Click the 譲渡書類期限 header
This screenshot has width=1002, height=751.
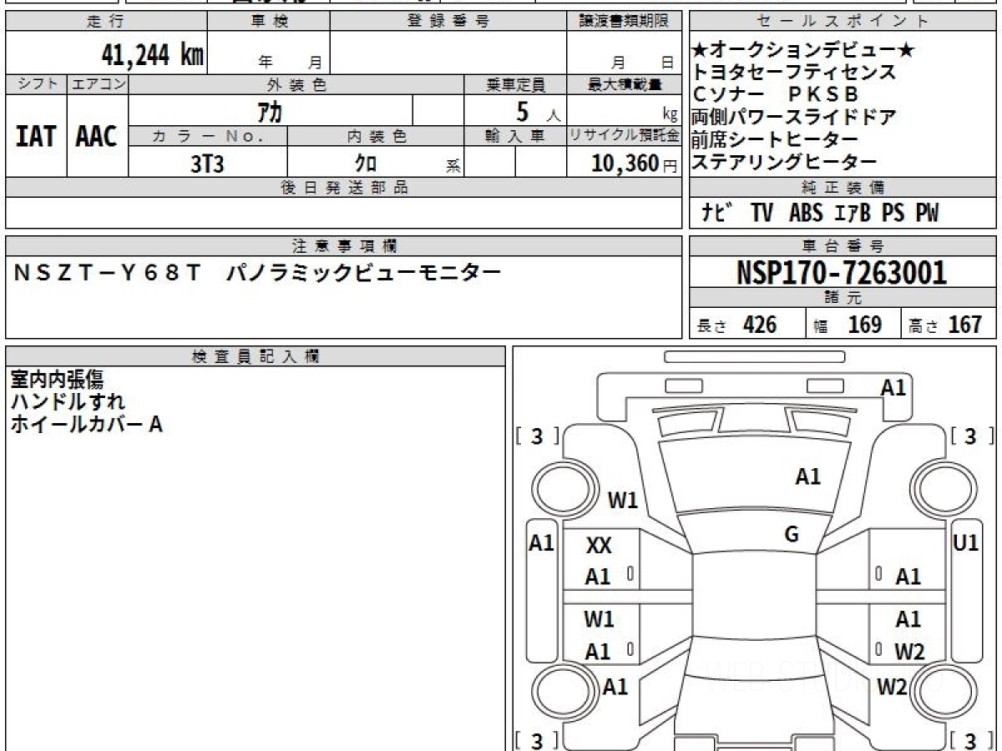click(x=625, y=22)
